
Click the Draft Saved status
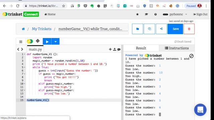coord(183,42)
